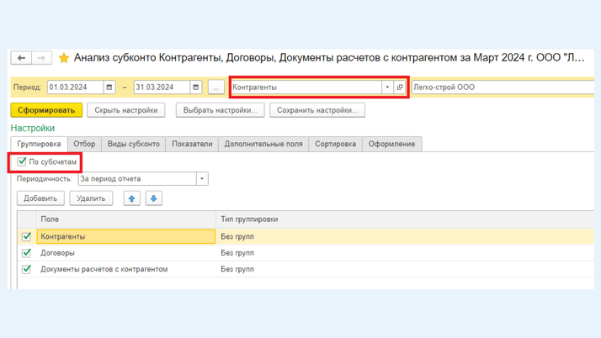The image size is (601, 338).
Task: Open the Виды субконто tab
Action: click(133, 144)
